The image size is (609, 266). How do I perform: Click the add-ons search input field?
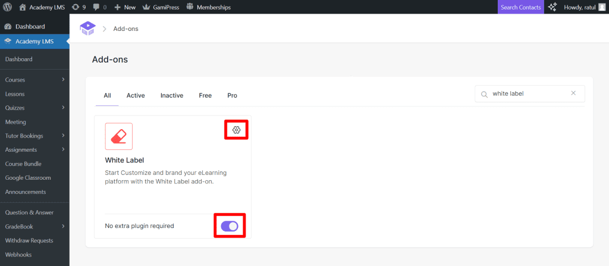pyautogui.click(x=526, y=93)
